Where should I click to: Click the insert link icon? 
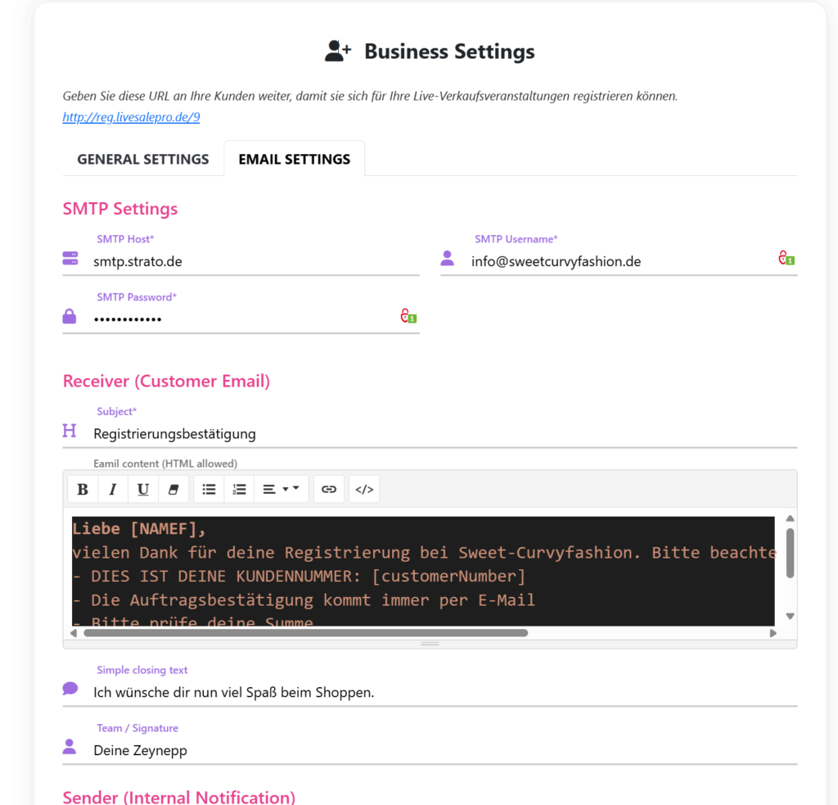[329, 490]
